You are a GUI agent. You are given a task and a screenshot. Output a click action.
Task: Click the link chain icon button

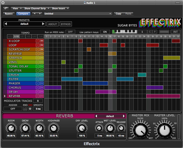(x=6, y=8)
